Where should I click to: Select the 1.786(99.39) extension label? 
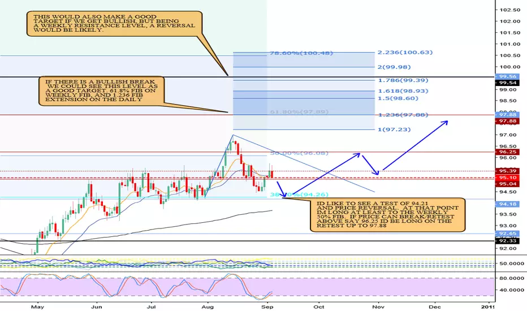tap(403, 80)
